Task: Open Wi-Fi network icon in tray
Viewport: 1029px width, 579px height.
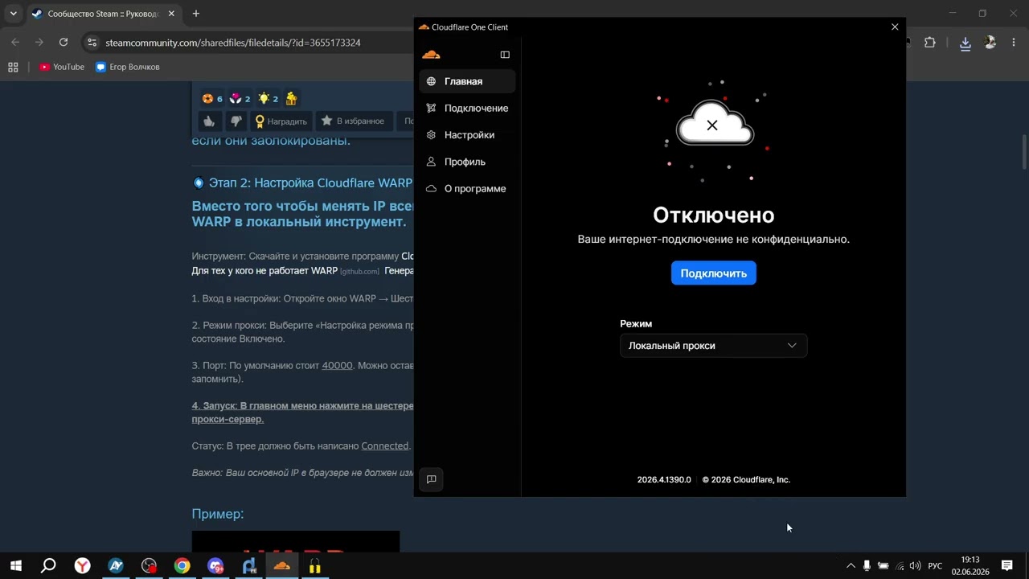Action: [x=900, y=566]
